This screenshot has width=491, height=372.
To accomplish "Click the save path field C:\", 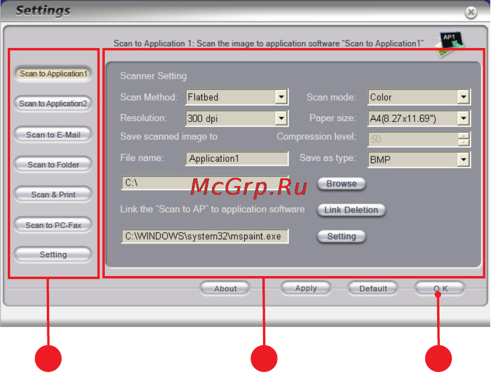I will click(205, 182).
